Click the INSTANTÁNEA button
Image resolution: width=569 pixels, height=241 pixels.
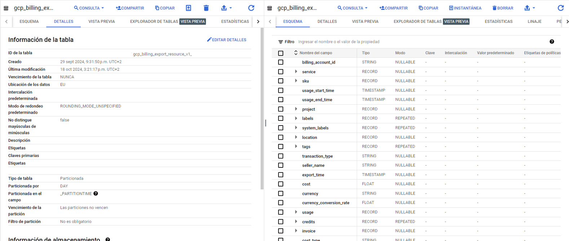click(x=465, y=8)
